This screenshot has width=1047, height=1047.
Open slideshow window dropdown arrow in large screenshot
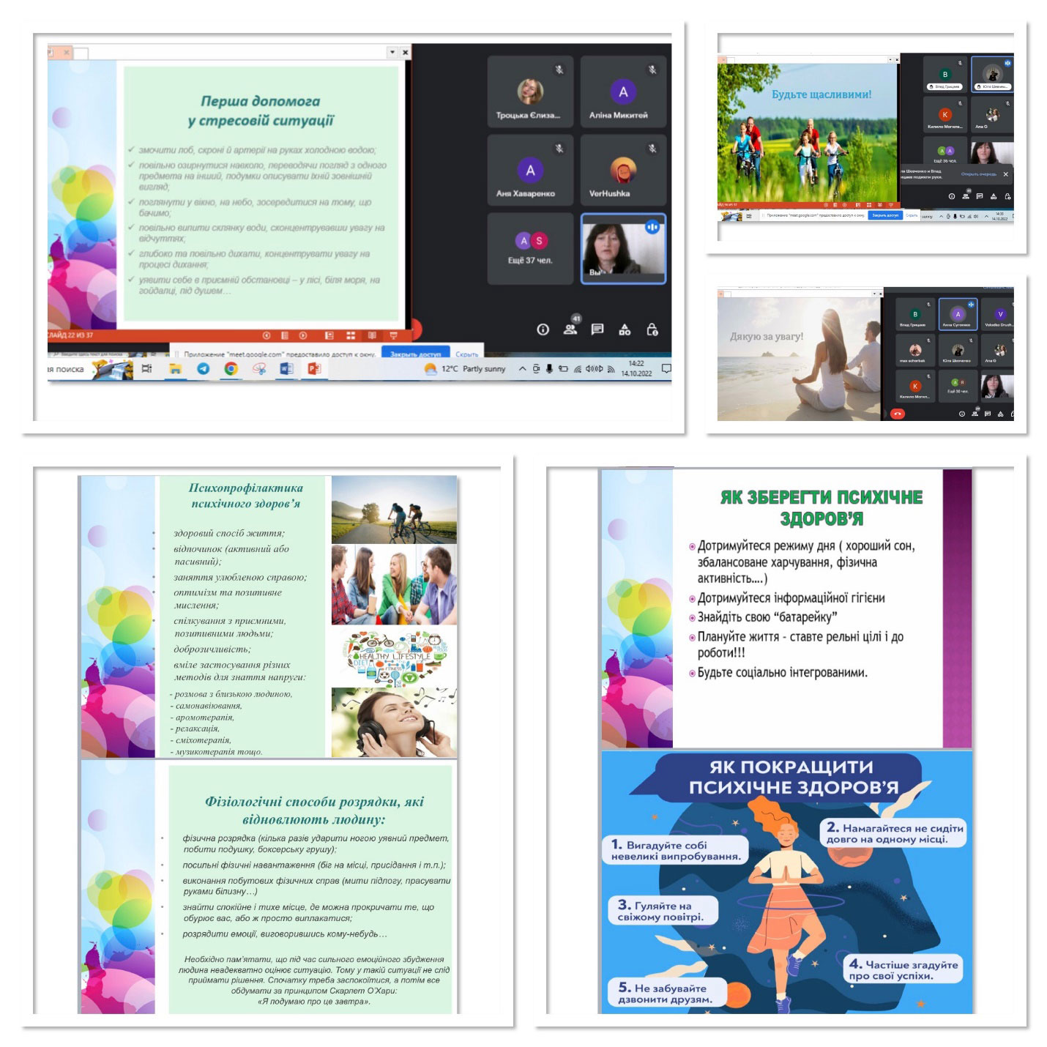(x=392, y=52)
